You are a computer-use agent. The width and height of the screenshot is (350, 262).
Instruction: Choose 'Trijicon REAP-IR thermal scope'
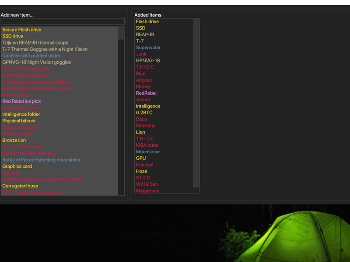point(35,42)
